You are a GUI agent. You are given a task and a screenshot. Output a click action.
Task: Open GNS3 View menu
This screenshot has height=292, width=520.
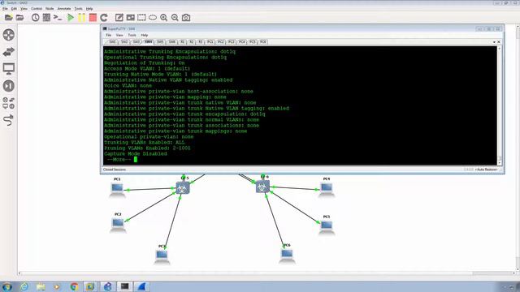pos(24,9)
